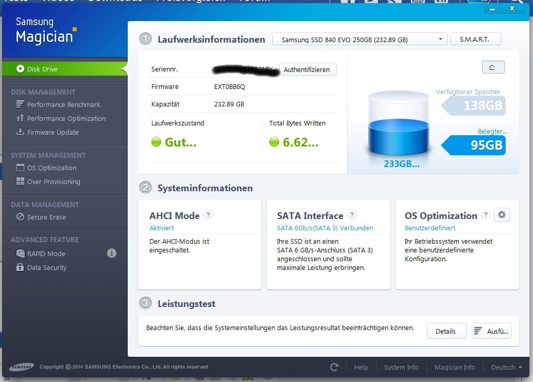Click the AHCI Mode help icon
Image resolution: width=533 pixels, height=382 pixels.
coord(208,215)
